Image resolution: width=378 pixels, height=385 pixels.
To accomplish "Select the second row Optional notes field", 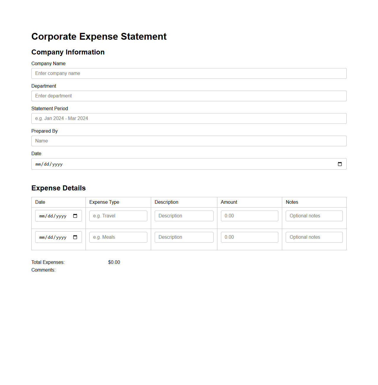I will pyautogui.click(x=314, y=237).
